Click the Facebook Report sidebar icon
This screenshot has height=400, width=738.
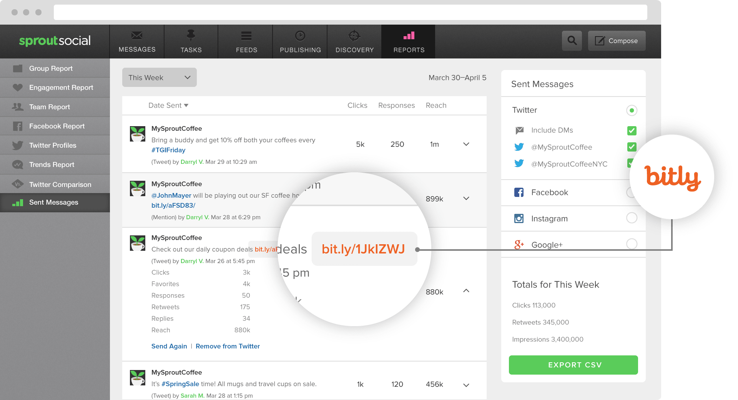18,126
